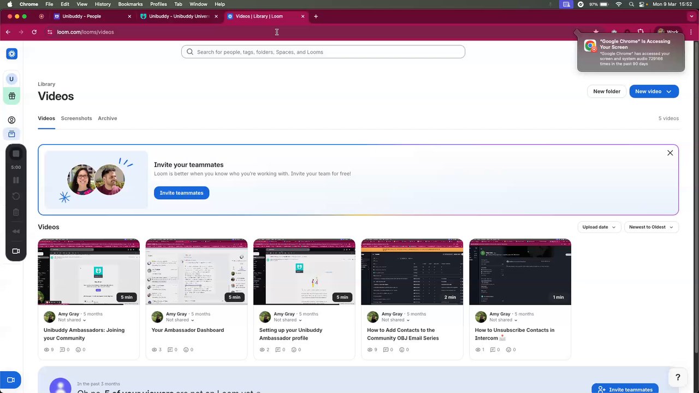
Task: Open the tab search chevron in Chrome
Action: [690, 16]
